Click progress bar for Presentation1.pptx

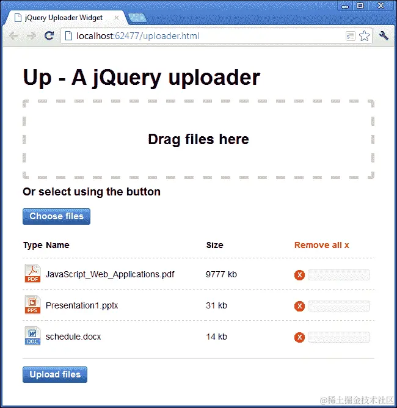point(339,306)
